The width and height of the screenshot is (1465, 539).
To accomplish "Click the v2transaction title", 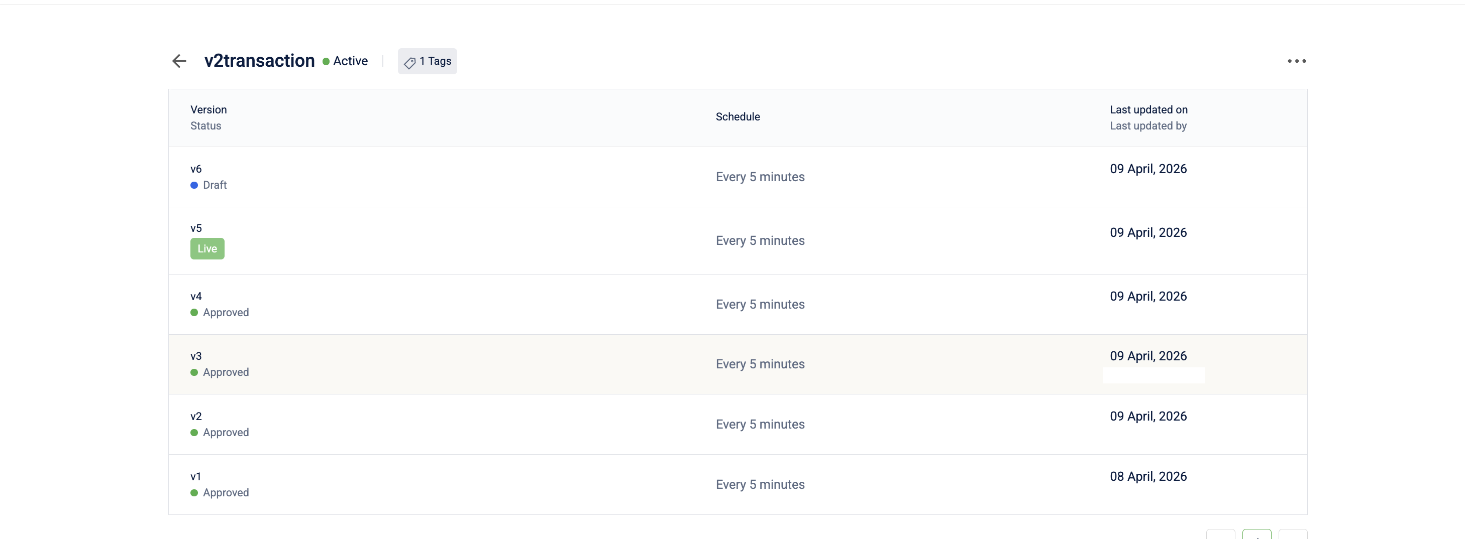I will click(259, 61).
